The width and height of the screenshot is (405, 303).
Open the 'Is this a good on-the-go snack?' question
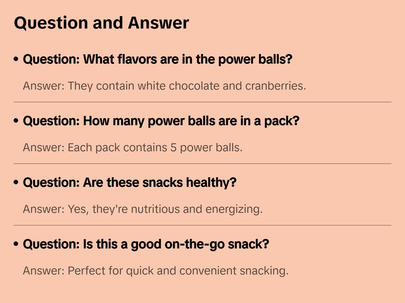point(146,244)
